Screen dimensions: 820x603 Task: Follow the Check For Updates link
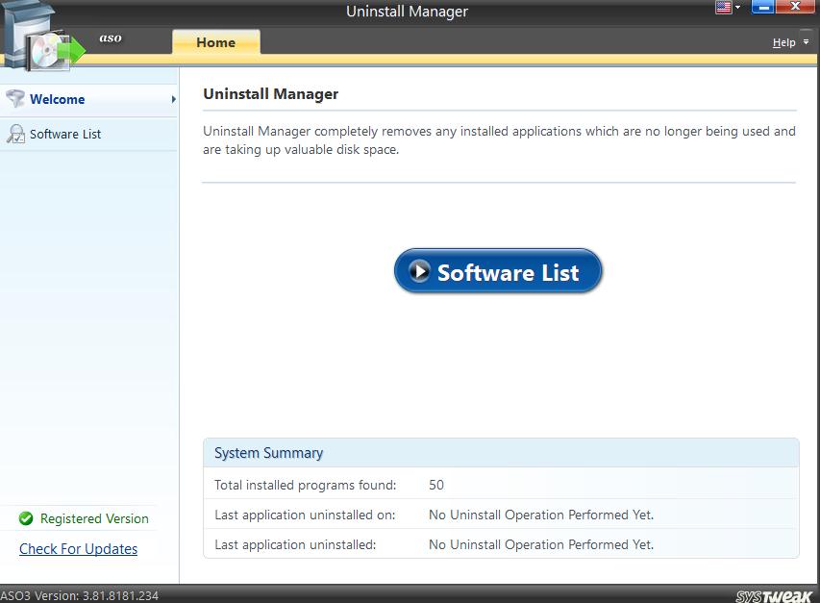click(78, 549)
